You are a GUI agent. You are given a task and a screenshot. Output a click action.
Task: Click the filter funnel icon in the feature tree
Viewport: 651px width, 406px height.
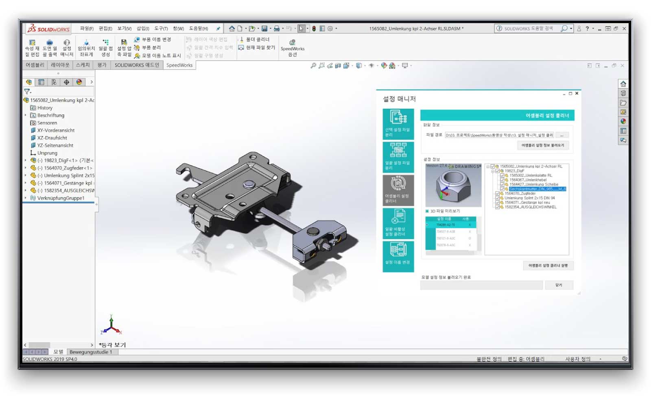click(27, 92)
